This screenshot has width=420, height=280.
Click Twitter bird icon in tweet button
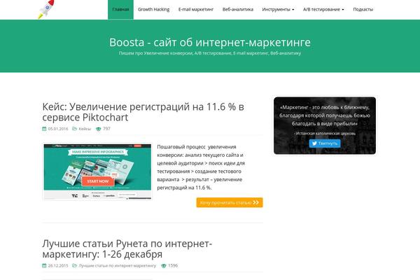point(314,143)
